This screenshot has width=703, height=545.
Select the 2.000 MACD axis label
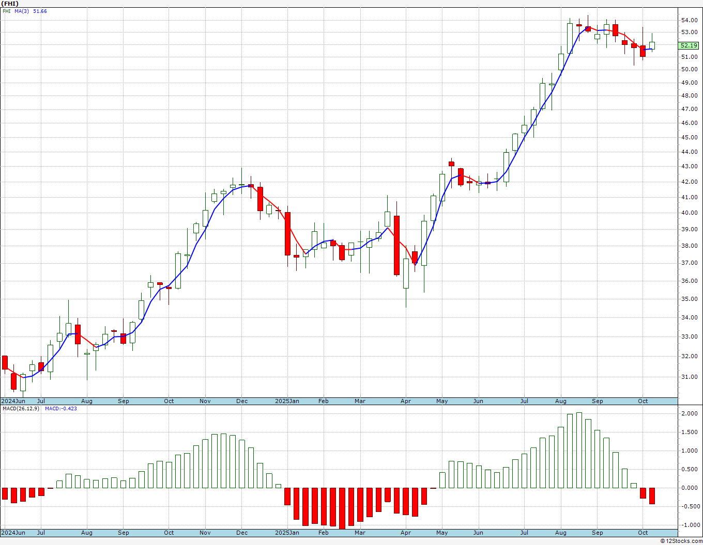[689, 413]
